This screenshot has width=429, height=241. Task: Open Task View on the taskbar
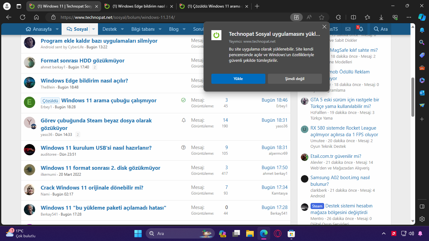click(x=236, y=233)
